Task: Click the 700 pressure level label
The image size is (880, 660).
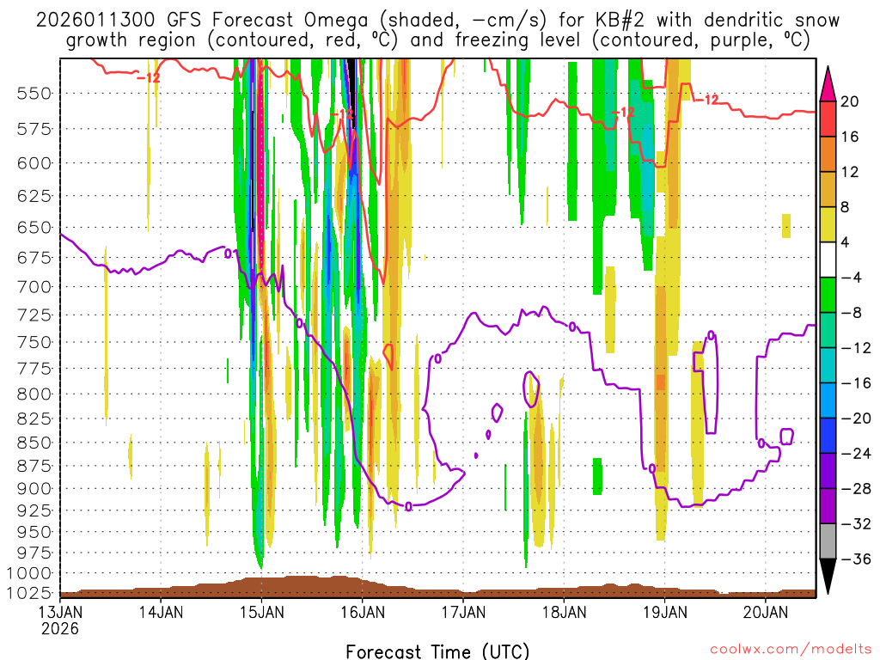Action: 34,287
